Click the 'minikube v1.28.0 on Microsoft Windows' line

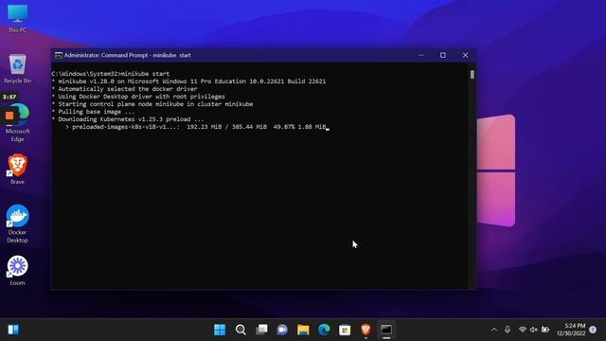tap(188, 81)
